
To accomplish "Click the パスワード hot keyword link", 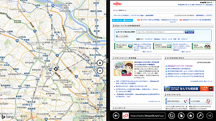I will click(184, 39).
